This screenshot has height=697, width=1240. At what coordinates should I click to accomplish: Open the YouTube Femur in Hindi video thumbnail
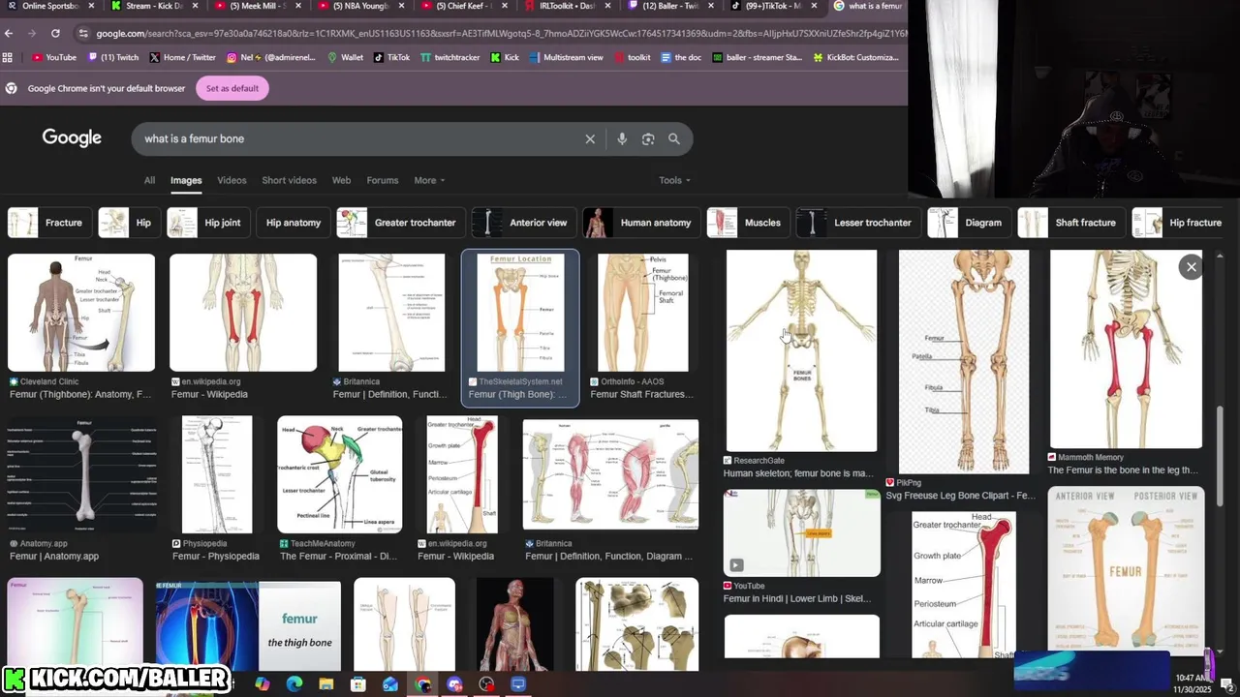[802, 532]
